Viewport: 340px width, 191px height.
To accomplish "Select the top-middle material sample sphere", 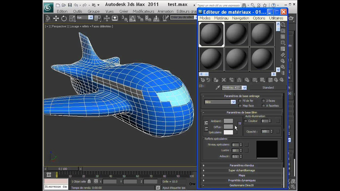I will pos(237,34).
